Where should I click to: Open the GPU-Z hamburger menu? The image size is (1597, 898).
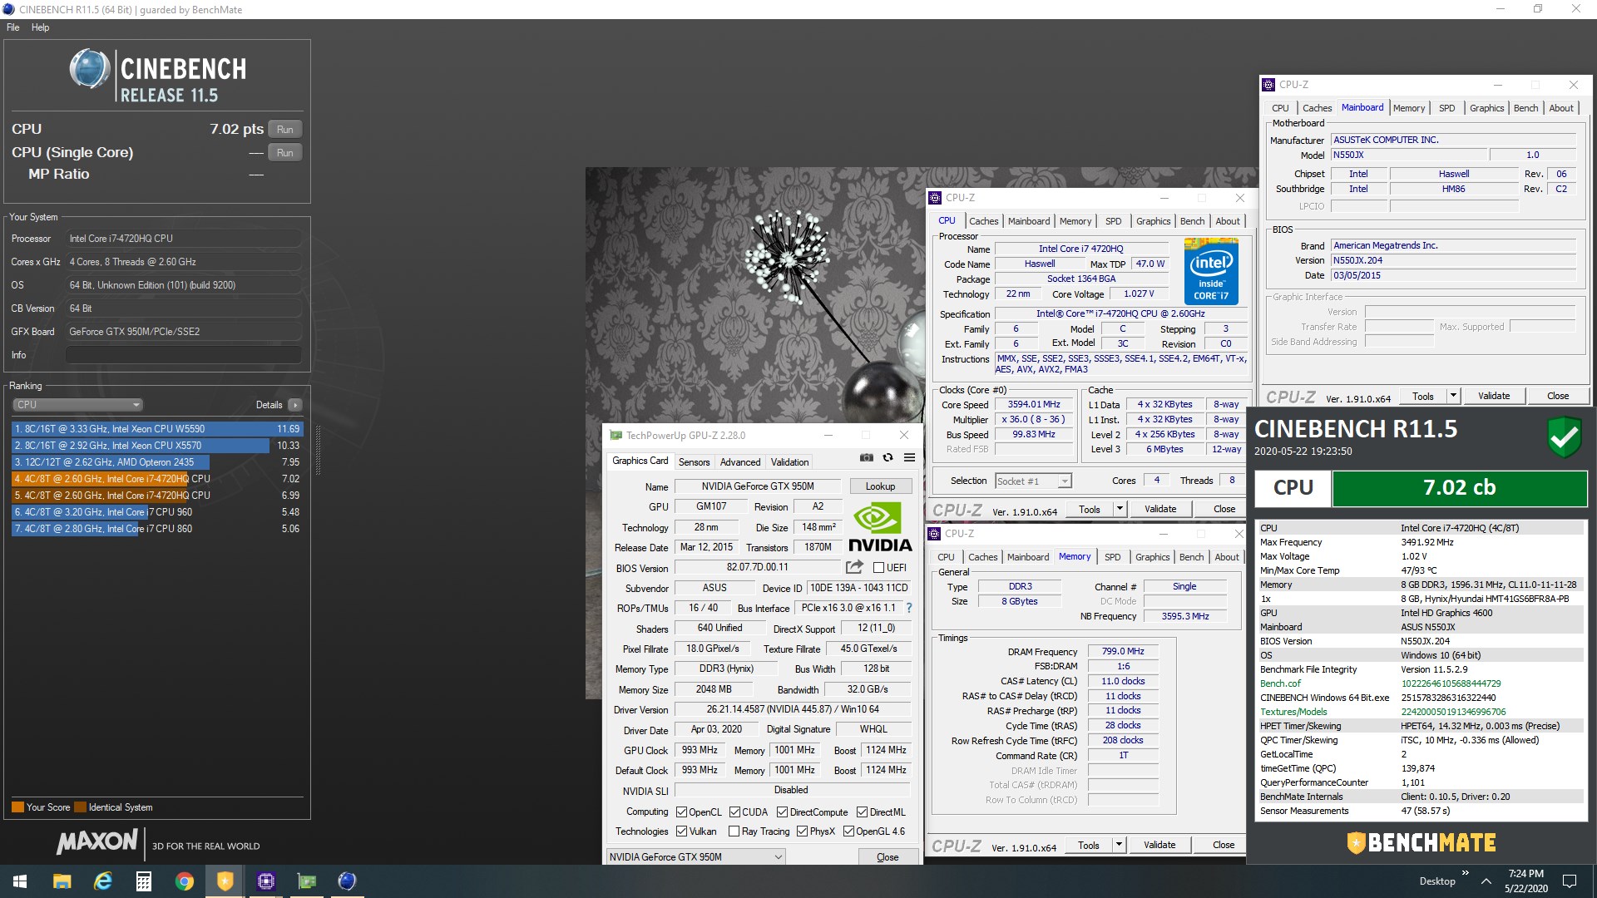pos(909,457)
